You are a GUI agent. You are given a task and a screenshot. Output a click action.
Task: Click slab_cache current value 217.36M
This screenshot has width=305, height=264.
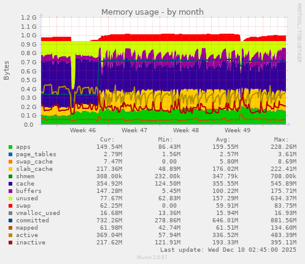point(109,169)
